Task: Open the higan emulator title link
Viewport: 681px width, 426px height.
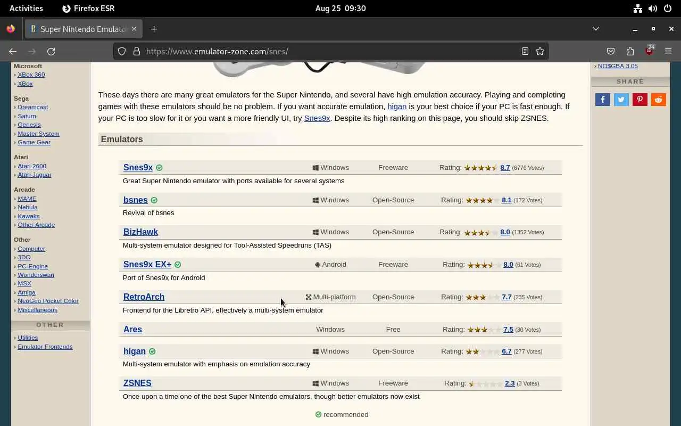Action: coord(134,351)
